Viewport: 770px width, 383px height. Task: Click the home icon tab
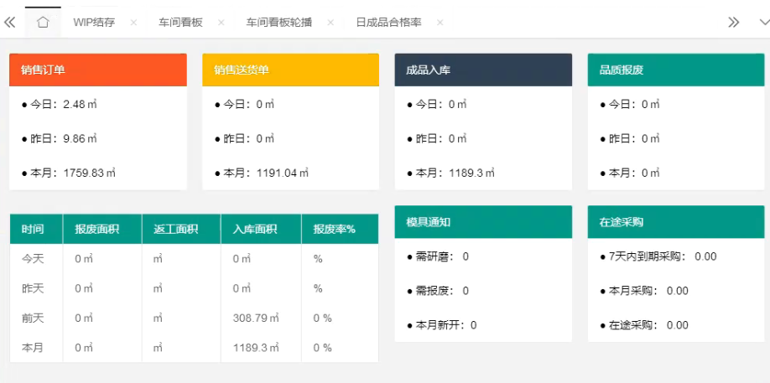pos(43,23)
